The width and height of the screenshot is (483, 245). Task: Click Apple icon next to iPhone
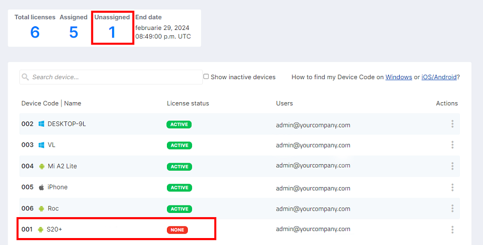[41, 187]
